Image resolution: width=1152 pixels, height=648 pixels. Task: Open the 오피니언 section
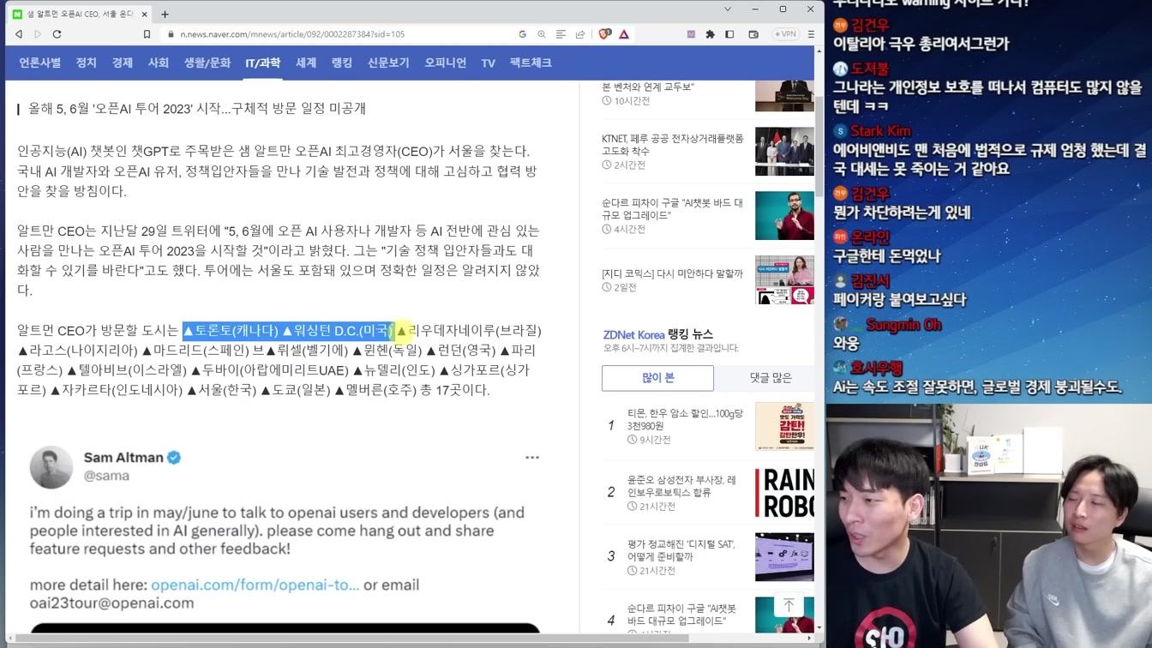(x=446, y=63)
